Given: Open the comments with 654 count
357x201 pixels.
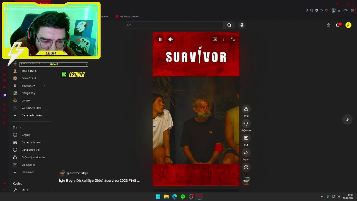Looking at the screenshot, I should coord(246,138).
